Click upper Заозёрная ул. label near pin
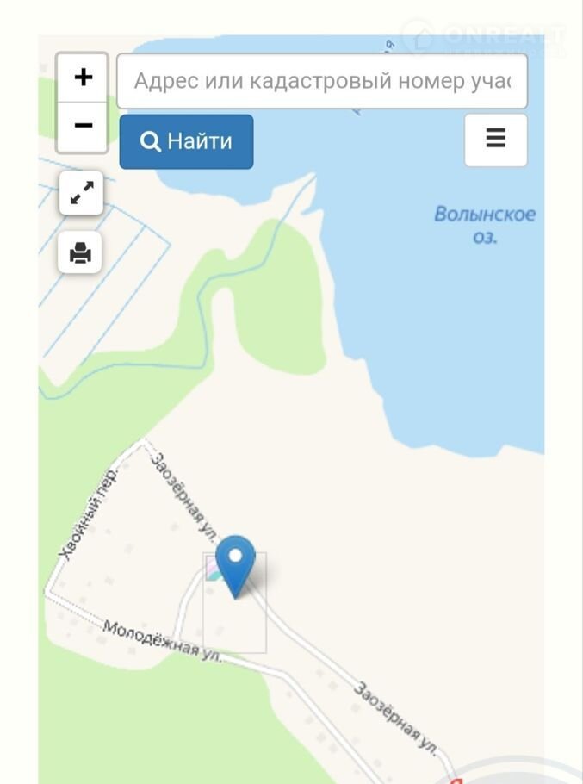 pyautogui.click(x=185, y=497)
